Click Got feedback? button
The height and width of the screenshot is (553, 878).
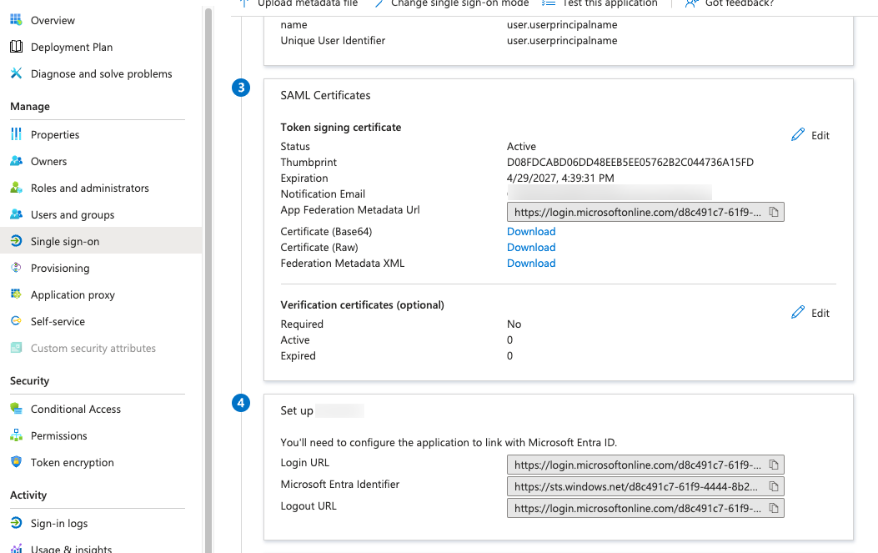[x=730, y=3]
